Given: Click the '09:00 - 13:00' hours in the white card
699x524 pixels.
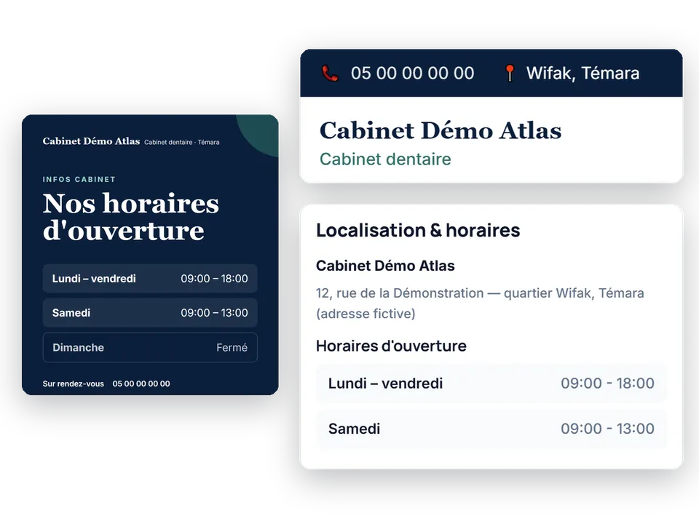Looking at the screenshot, I should coord(607,429).
